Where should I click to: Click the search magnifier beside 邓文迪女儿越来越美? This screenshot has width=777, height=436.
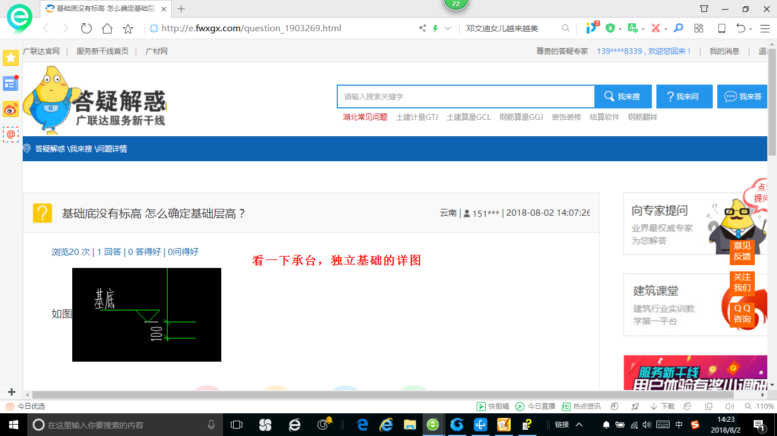pos(565,28)
